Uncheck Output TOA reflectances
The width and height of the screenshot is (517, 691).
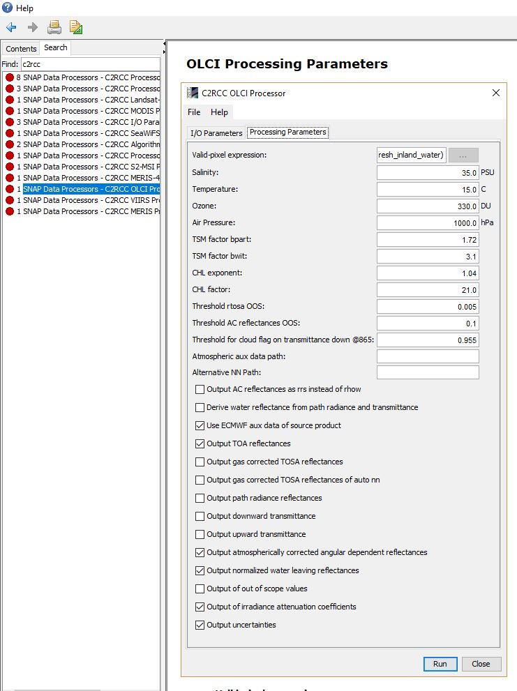tap(200, 443)
